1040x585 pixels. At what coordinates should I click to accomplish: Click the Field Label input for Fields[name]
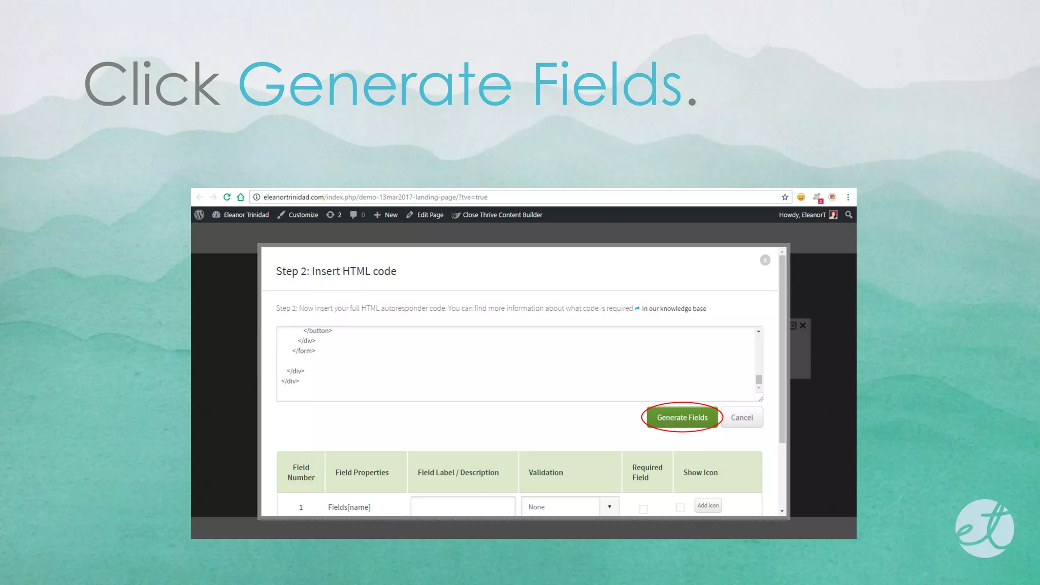pyautogui.click(x=463, y=507)
